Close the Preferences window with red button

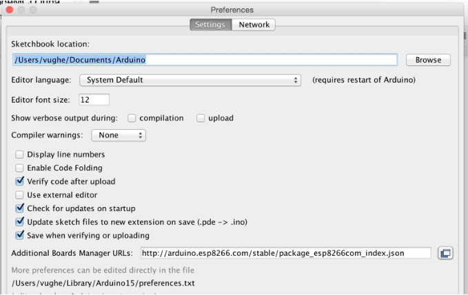[10, 10]
